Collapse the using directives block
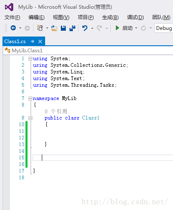 pos(30,59)
